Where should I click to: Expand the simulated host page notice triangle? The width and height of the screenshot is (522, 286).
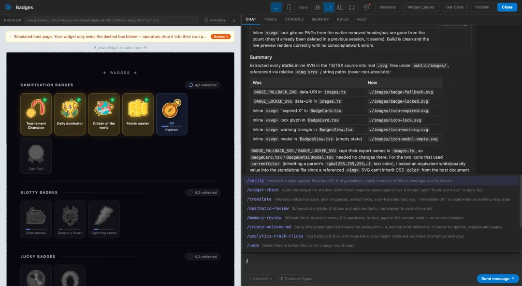coord(10,37)
